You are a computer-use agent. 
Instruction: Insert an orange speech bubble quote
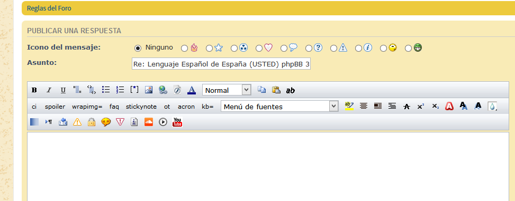coord(106,122)
